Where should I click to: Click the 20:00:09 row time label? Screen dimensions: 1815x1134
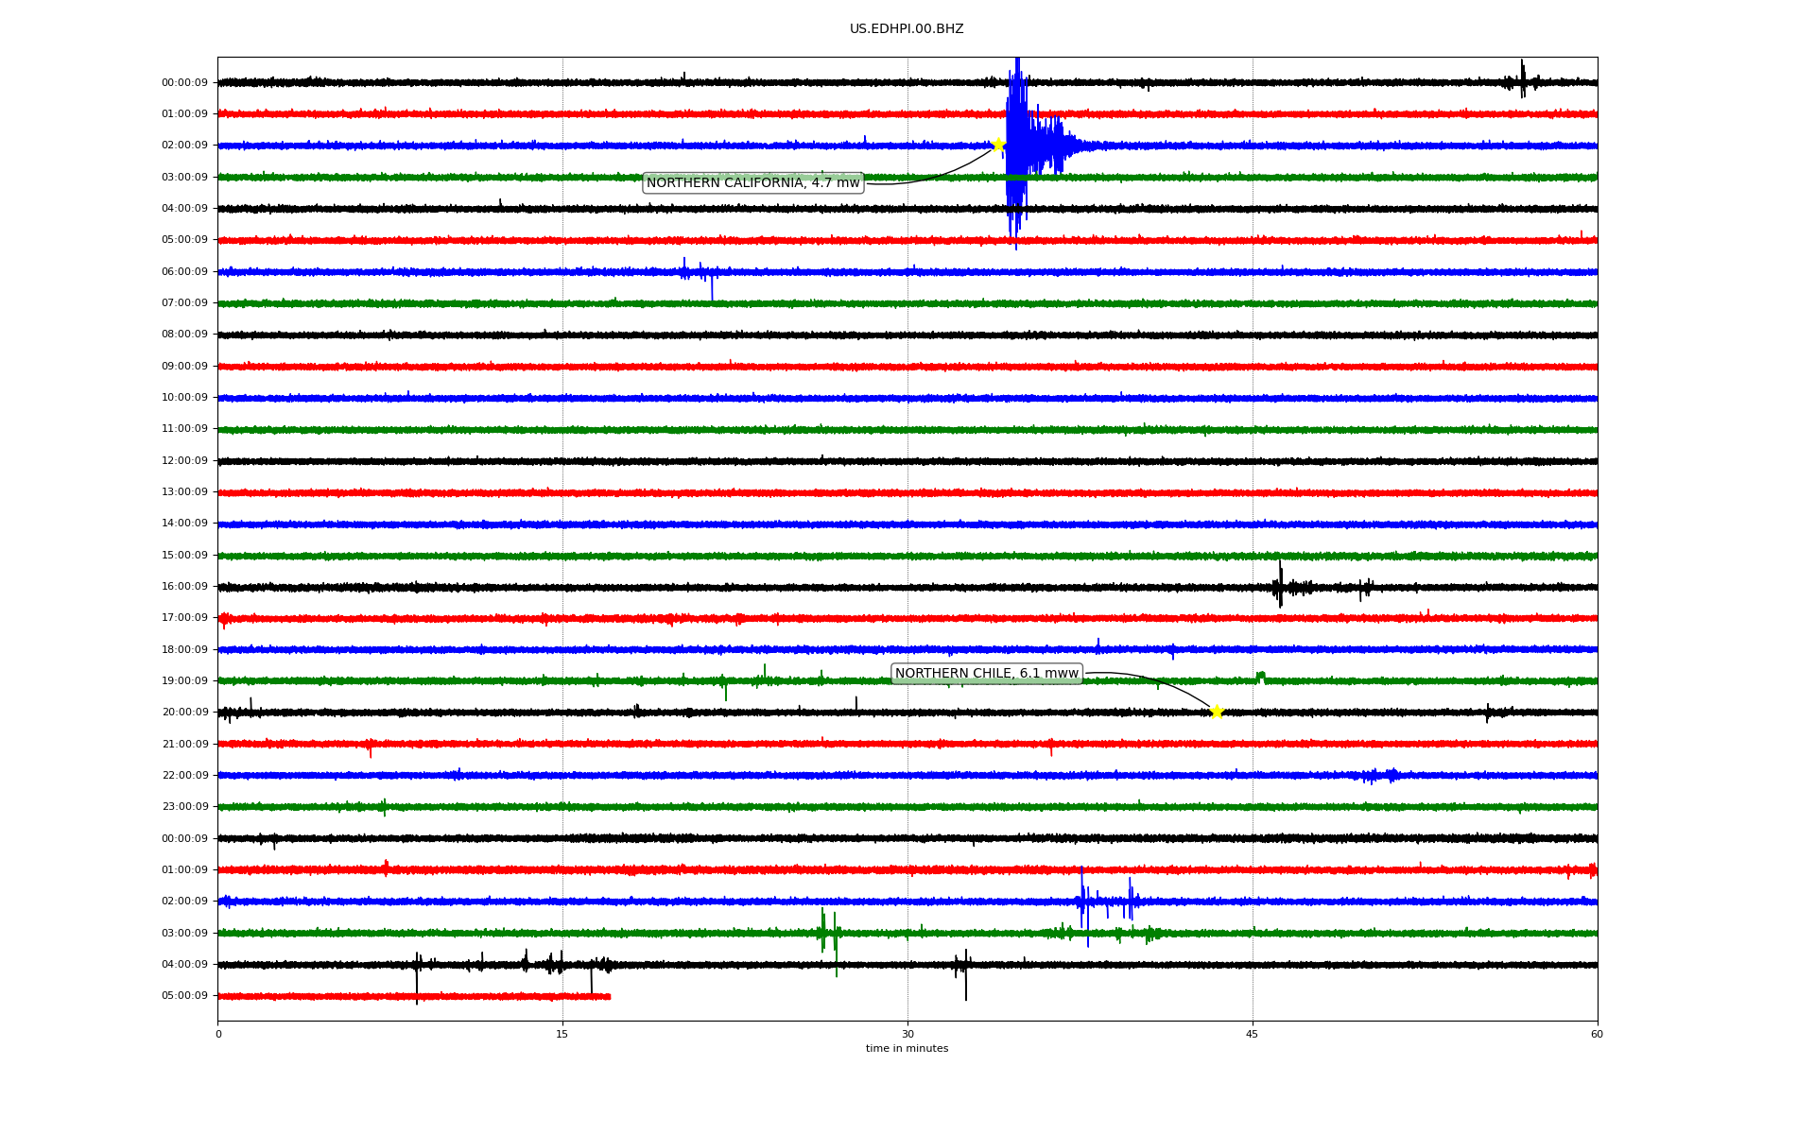pos(184,713)
